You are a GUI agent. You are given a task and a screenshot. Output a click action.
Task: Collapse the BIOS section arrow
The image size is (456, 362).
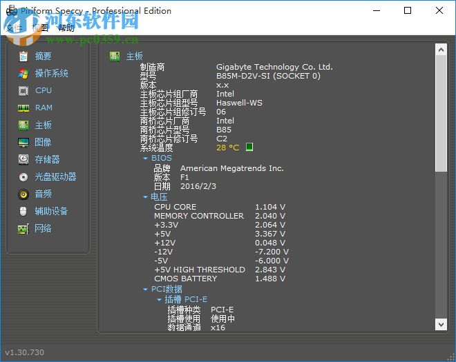[x=145, y=158]
